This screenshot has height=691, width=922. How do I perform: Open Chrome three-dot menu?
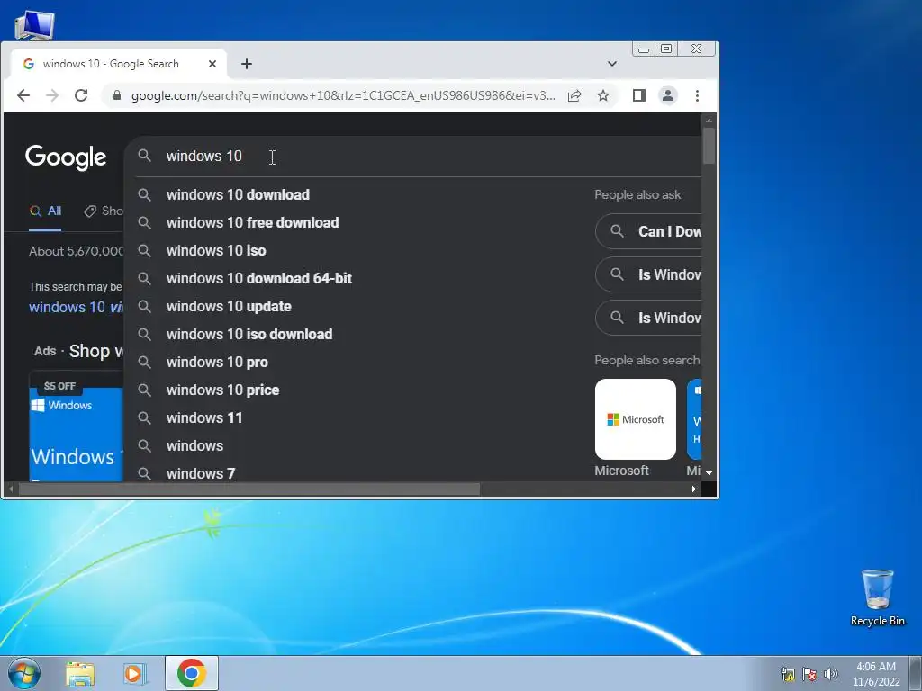tap(697, 95)
